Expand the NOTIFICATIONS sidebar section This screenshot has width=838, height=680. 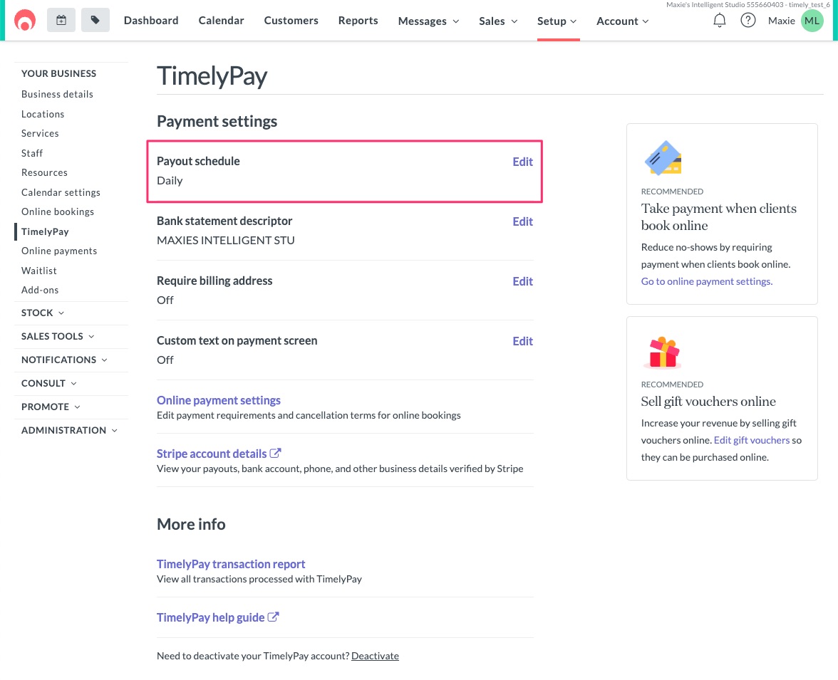(x=64, y=360)
